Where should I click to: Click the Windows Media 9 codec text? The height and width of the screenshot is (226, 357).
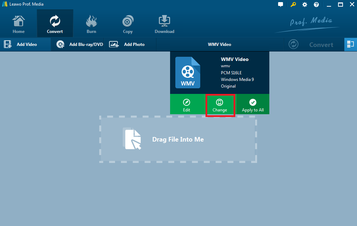237,80
